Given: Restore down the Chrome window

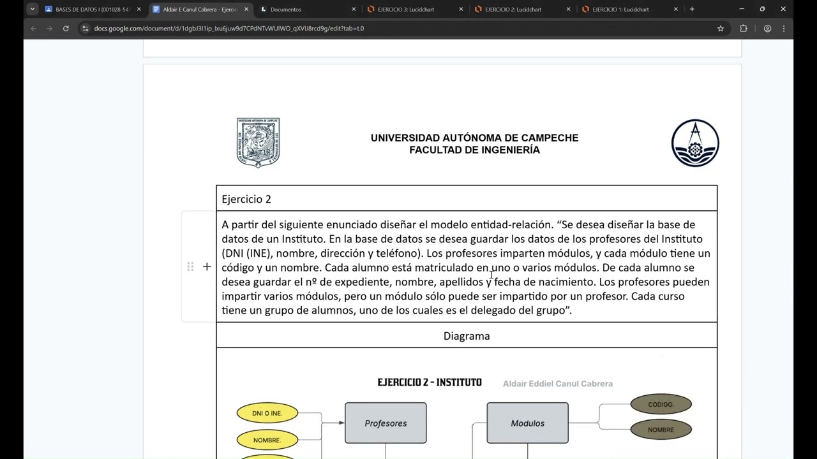Looking at the screenshot, I should click(762, 9).
